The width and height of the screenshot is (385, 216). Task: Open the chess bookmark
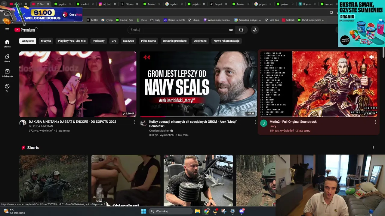(141, 20)
